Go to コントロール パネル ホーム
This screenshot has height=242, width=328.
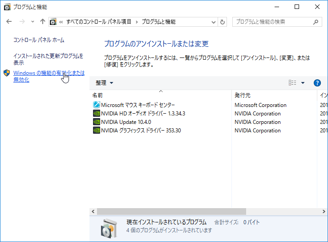click(x=39, y=40)
